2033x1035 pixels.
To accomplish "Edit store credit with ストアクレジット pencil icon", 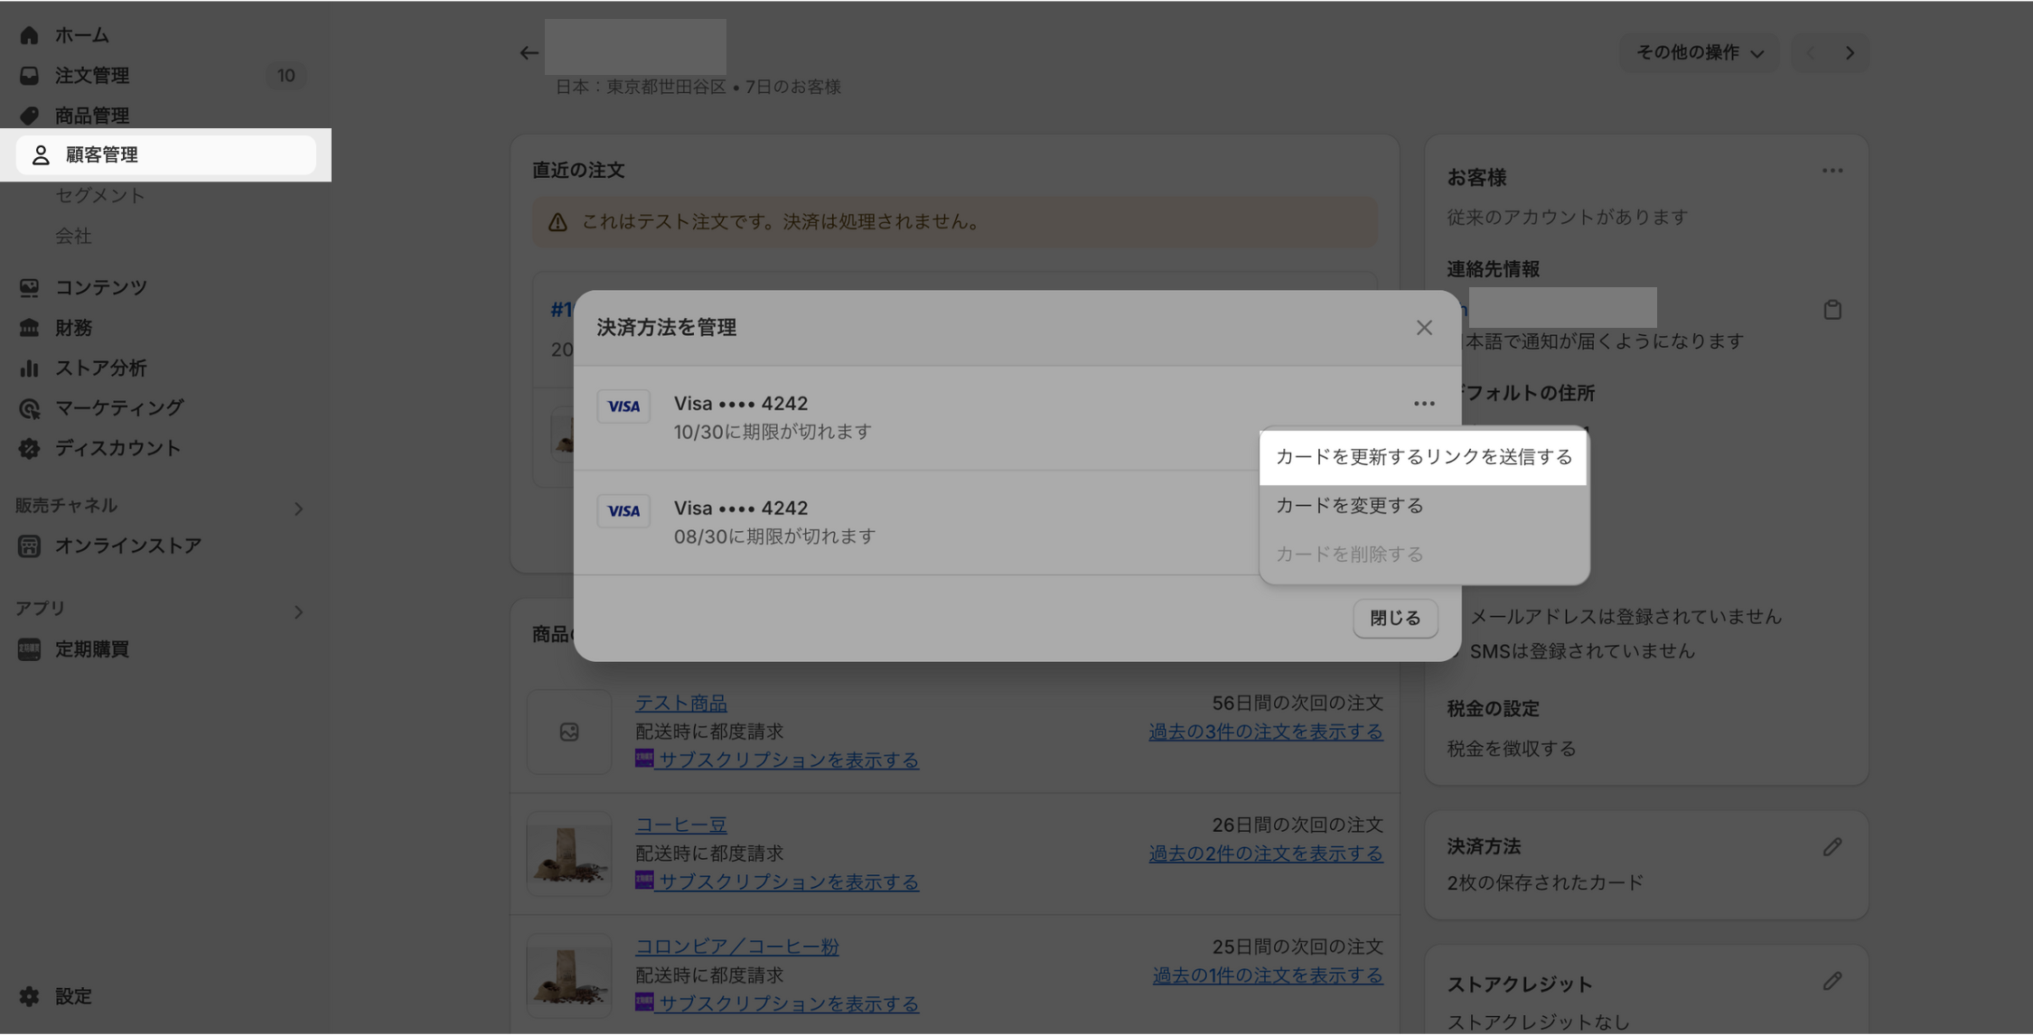I will click(1832, 982).
